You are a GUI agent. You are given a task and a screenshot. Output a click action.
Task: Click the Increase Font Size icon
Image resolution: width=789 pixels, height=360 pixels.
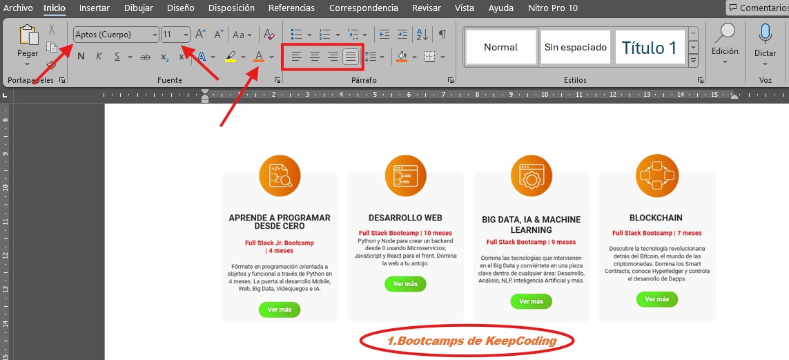pyautogui.click(x=200, y=35)
